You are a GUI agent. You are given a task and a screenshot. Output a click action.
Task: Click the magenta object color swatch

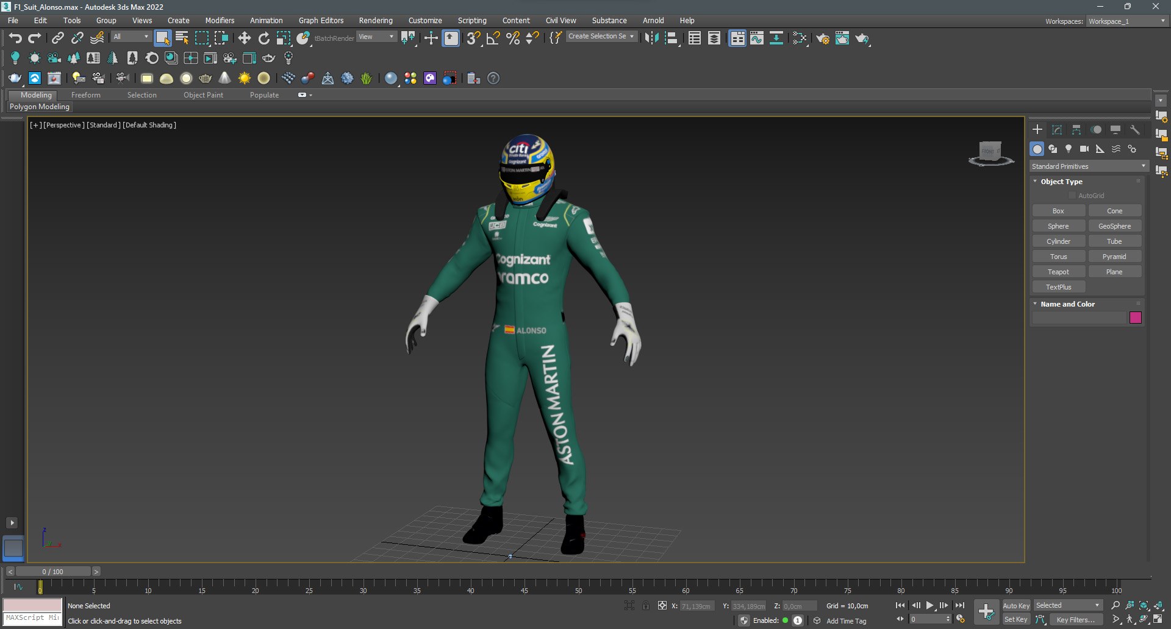(x=1135, y=318)
